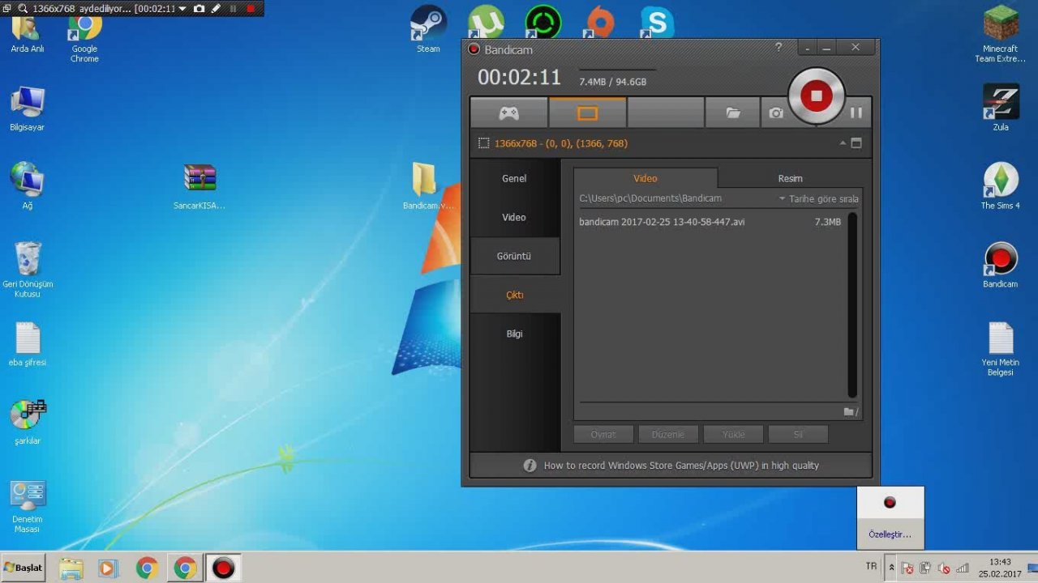Select the Zula desktop shortcut

(x=1001, y=108)
